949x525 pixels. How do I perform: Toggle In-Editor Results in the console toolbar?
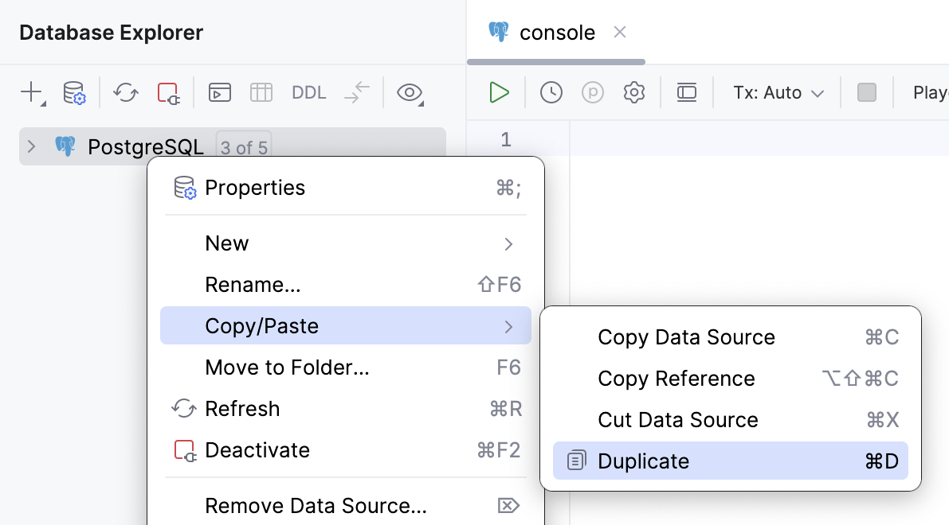687,92
